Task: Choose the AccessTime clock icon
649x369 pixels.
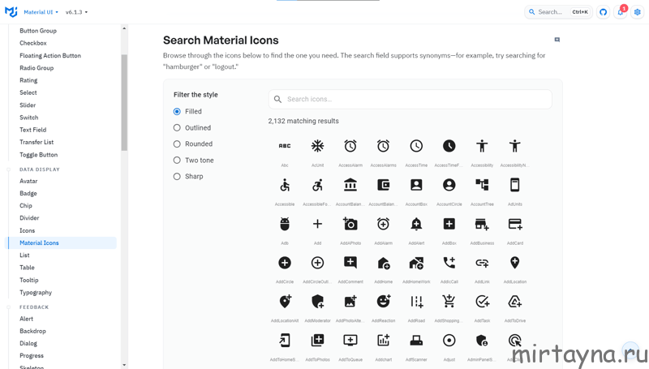Action: pyautogui.click(x=416, y=146)
